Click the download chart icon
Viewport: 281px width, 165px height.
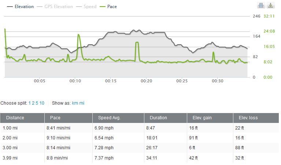point(270,5)
